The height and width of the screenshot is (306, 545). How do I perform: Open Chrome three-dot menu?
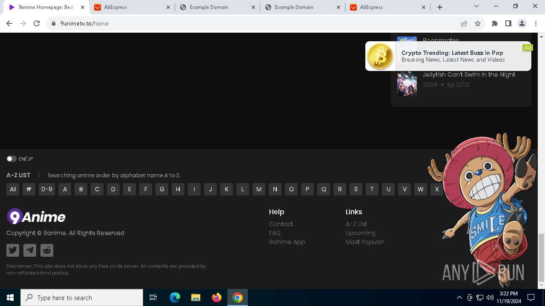point(536,23)
